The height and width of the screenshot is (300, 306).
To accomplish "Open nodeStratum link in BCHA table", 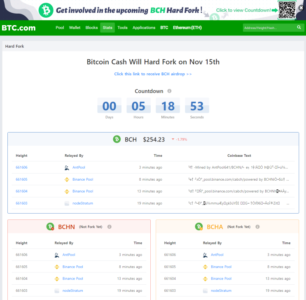I will coord(221,291).
